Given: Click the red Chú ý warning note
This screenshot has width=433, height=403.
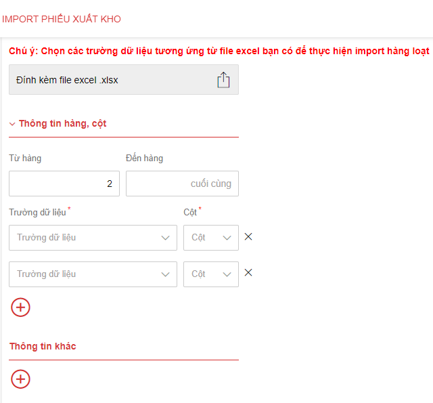Looking at the screenshot, I should pos(219,51).
